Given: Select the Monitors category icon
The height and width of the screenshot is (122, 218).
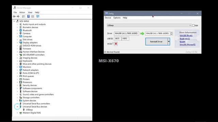Looking at the screenshot, I should (x=20, y=67).
